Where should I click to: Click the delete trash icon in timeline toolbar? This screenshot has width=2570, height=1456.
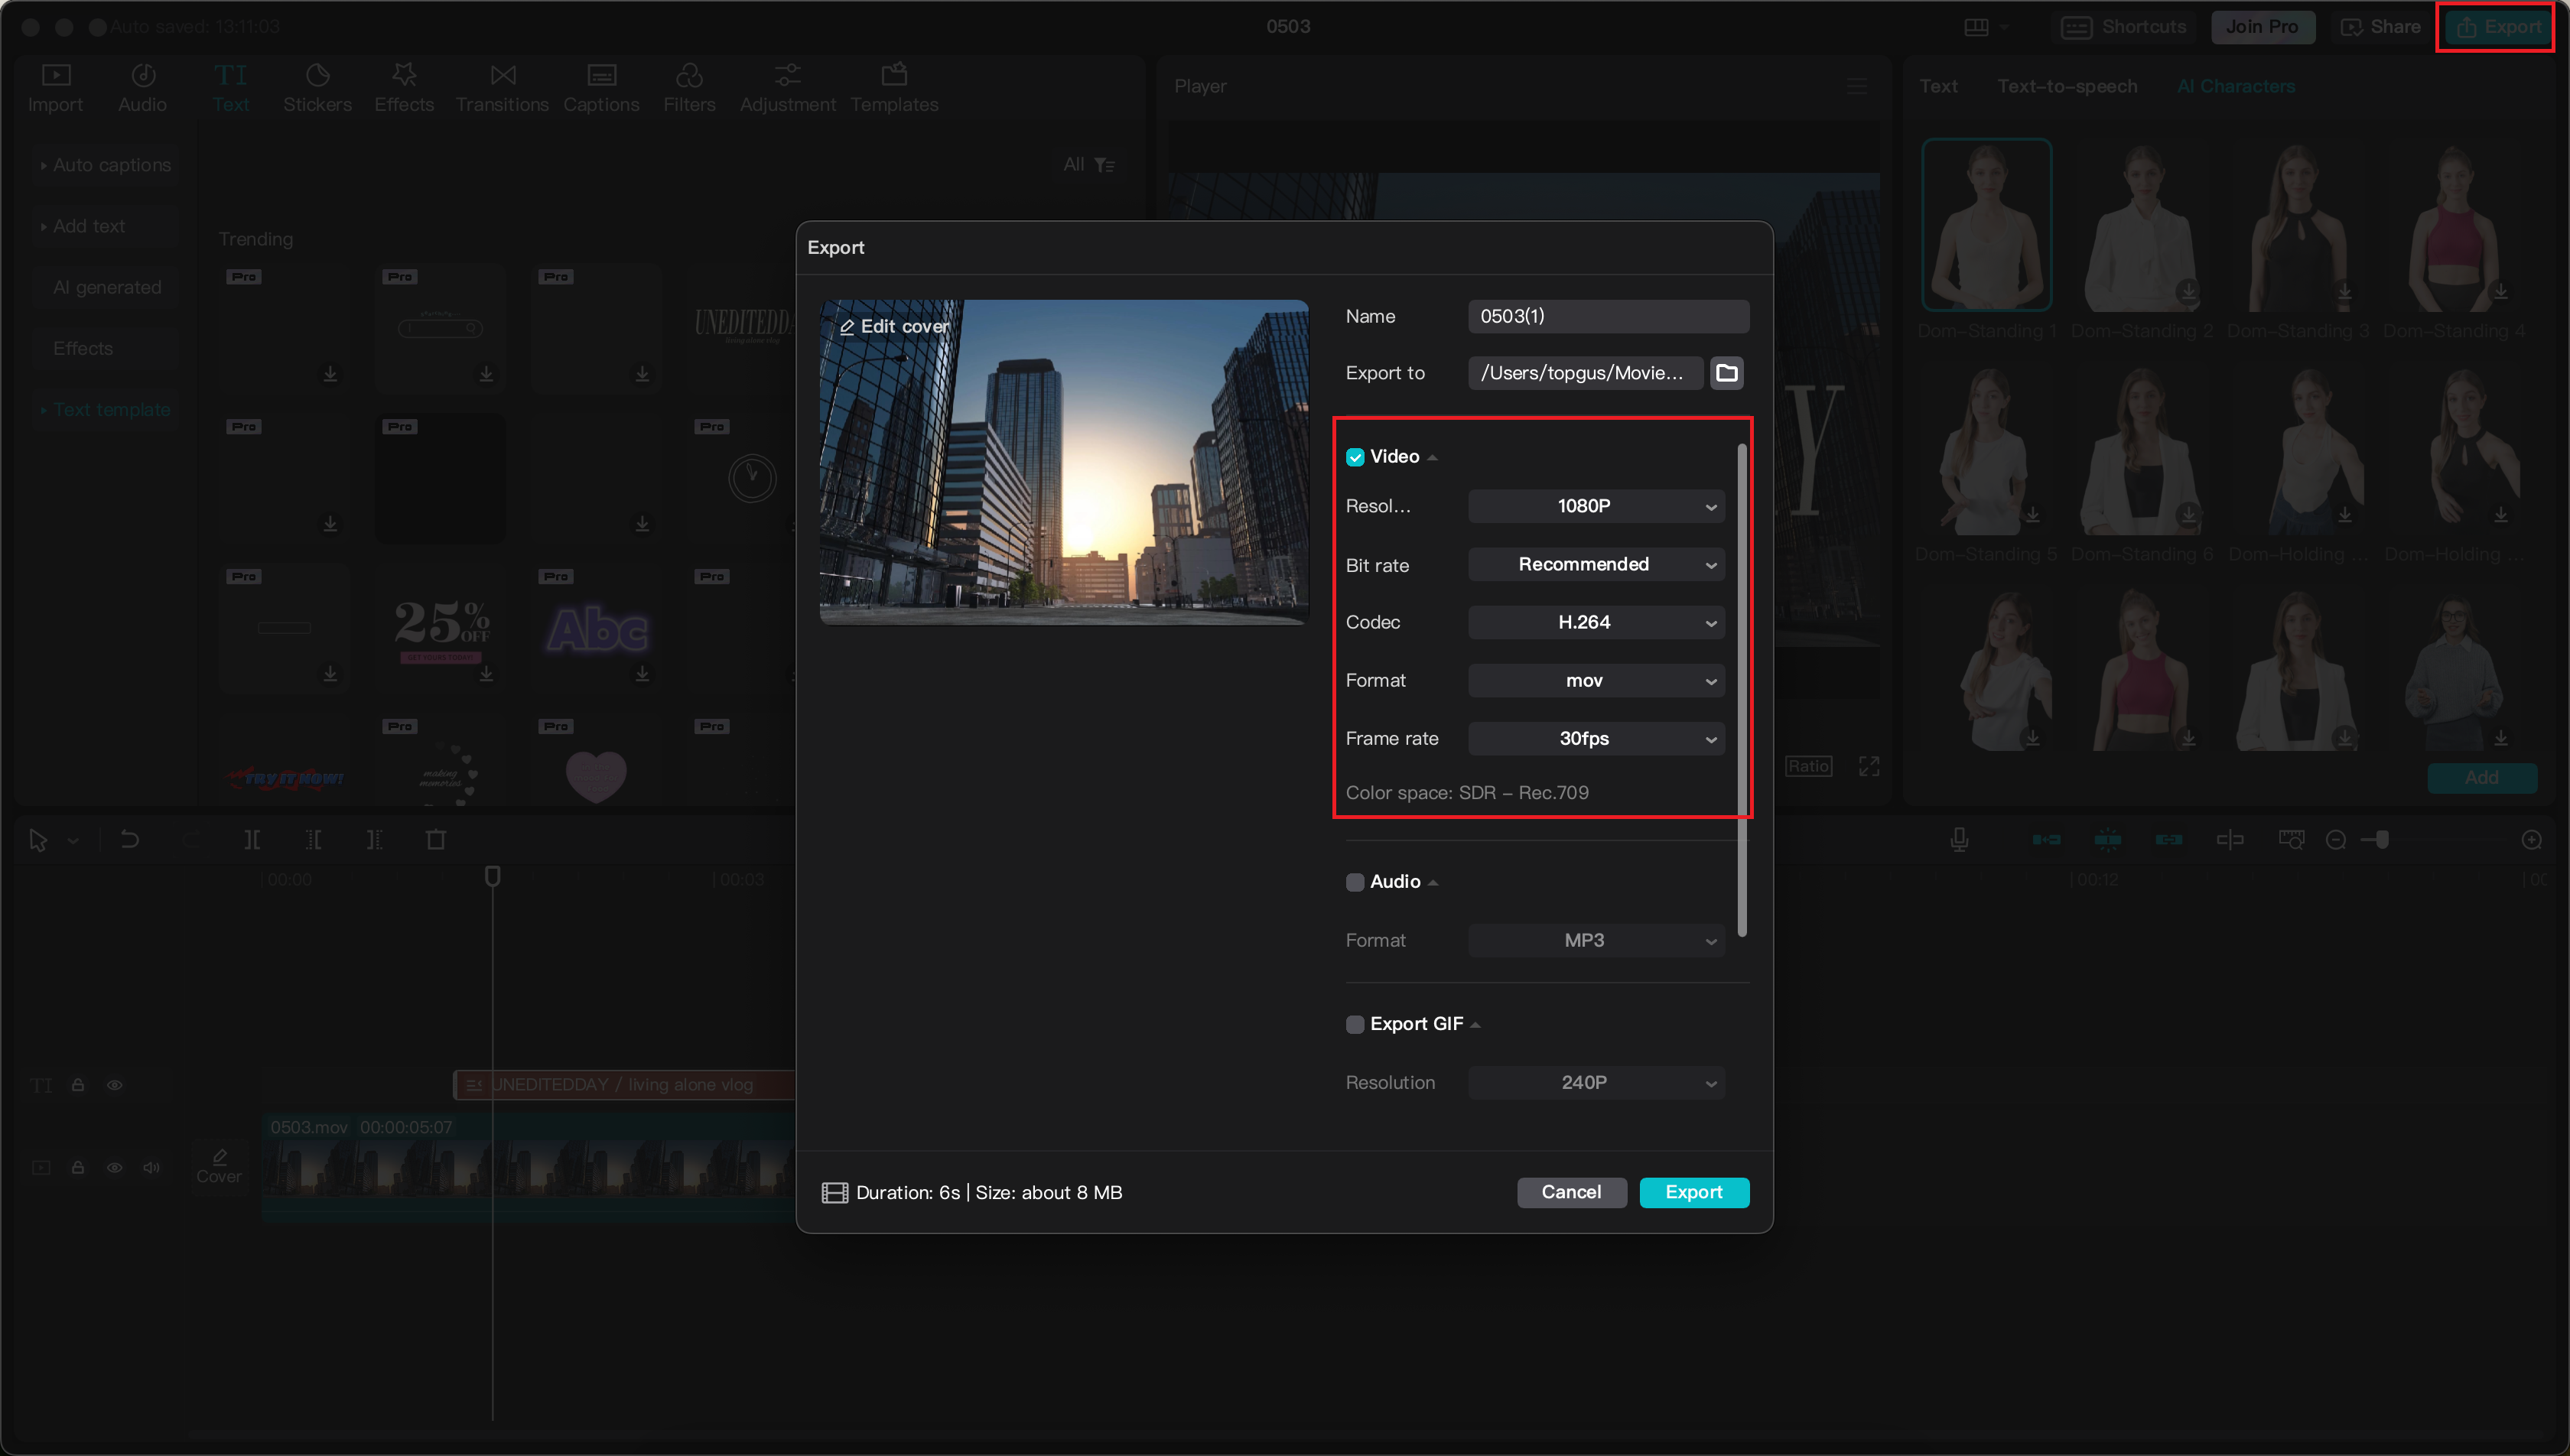point(436,840)
